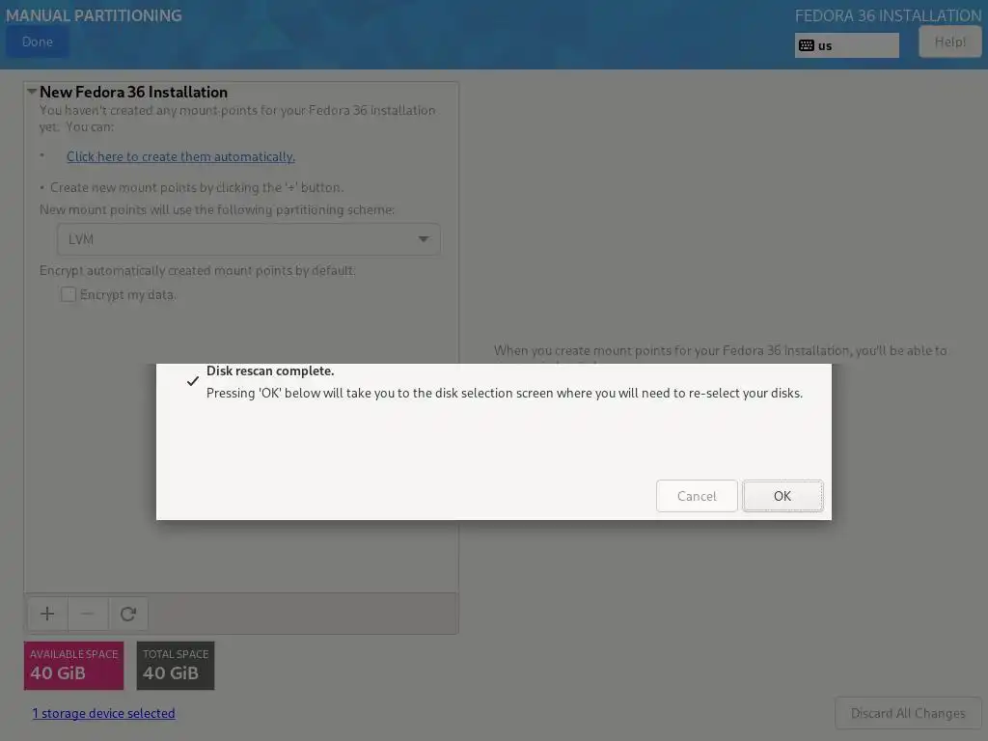Click the keyboard layout icon
Viewport: 988px width, 741px height.
(x=807, y=45)
